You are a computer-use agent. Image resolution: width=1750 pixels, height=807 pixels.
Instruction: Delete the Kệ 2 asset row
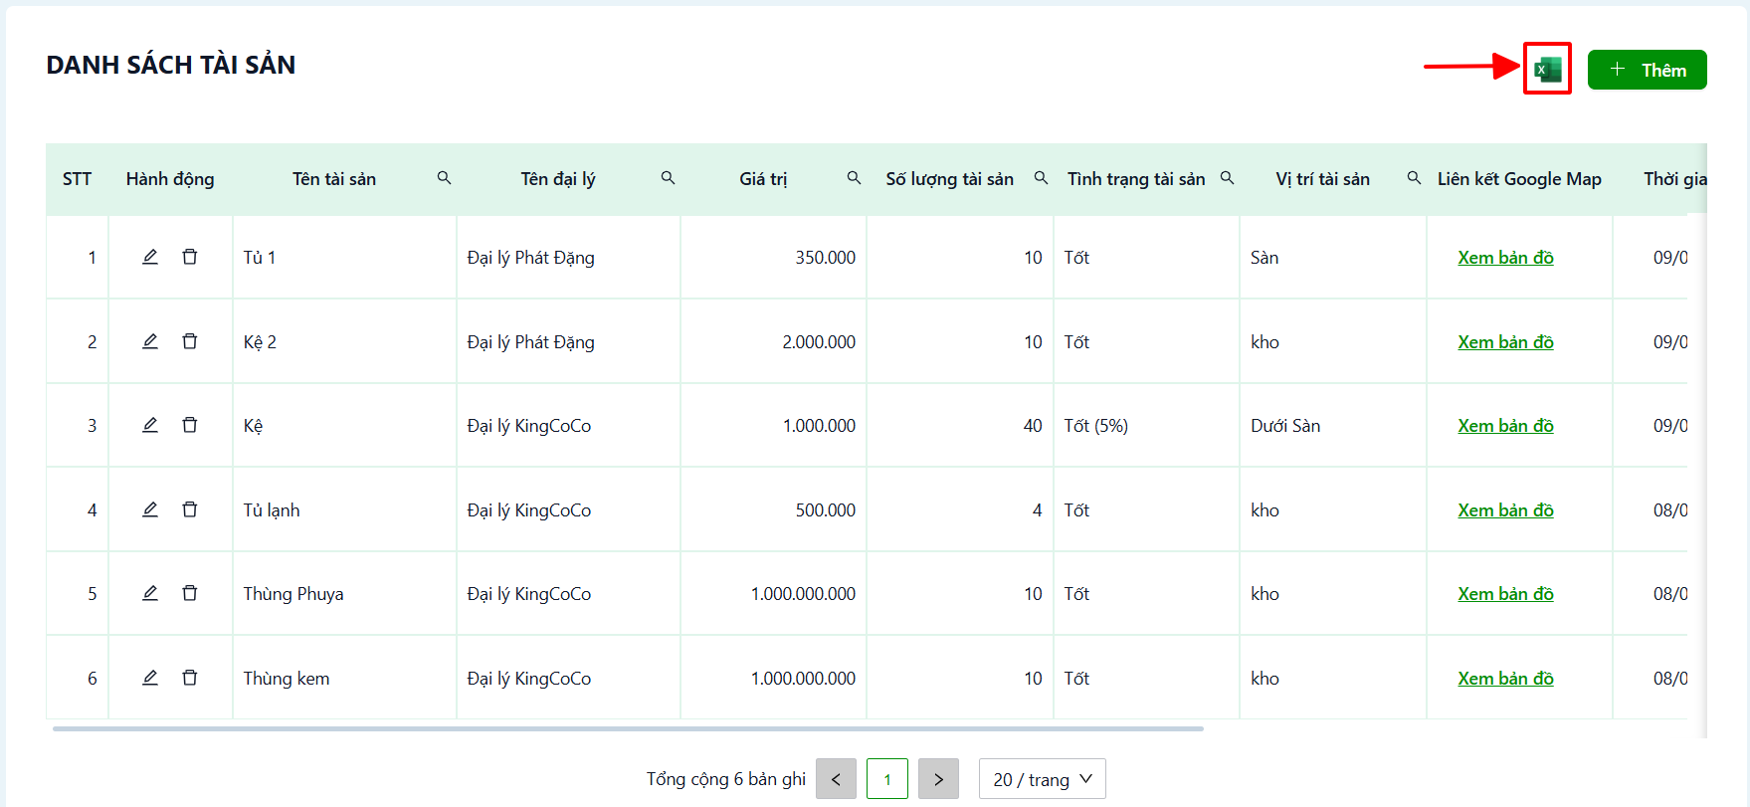[189, 341]
